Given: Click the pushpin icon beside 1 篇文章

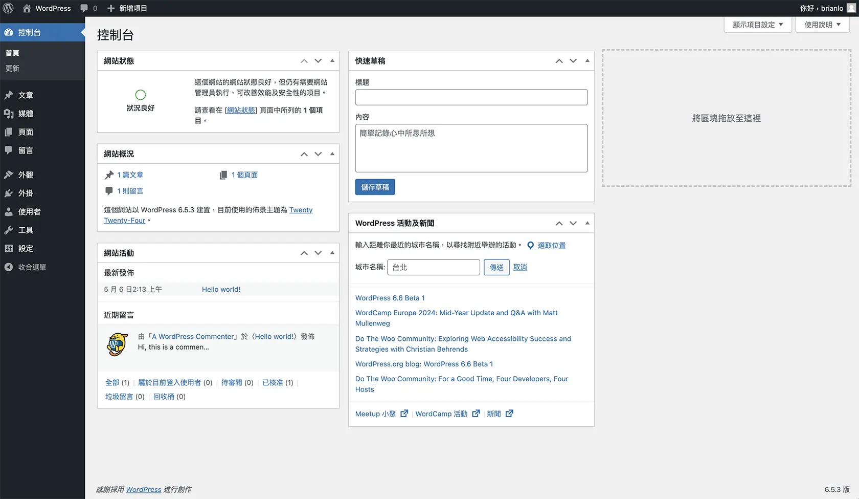Looking at the screenshot, I should click(x=109, y=175).
